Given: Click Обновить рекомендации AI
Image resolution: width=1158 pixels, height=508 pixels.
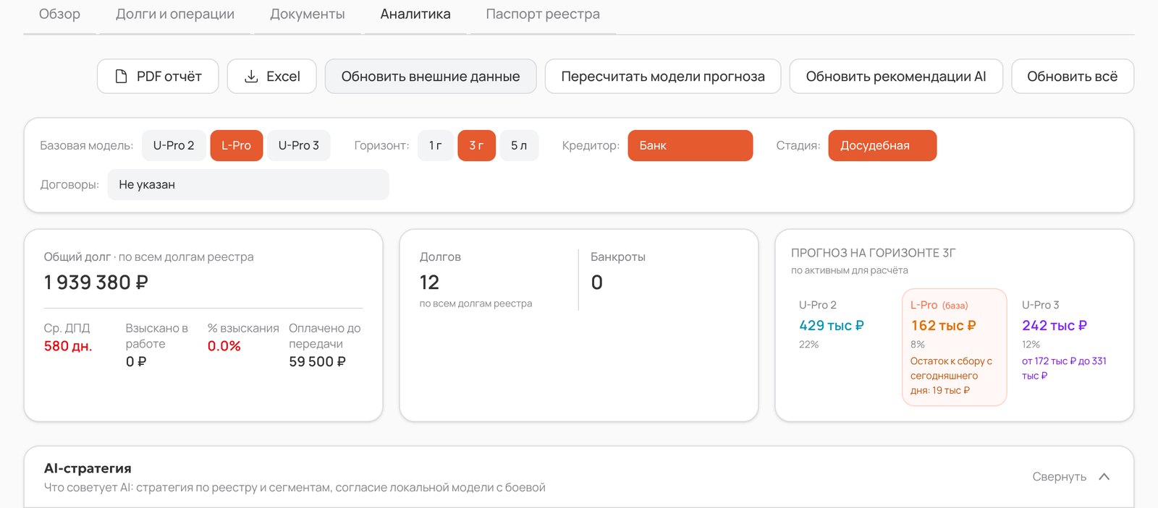Looking at the screenshot, I should [896, 76].
